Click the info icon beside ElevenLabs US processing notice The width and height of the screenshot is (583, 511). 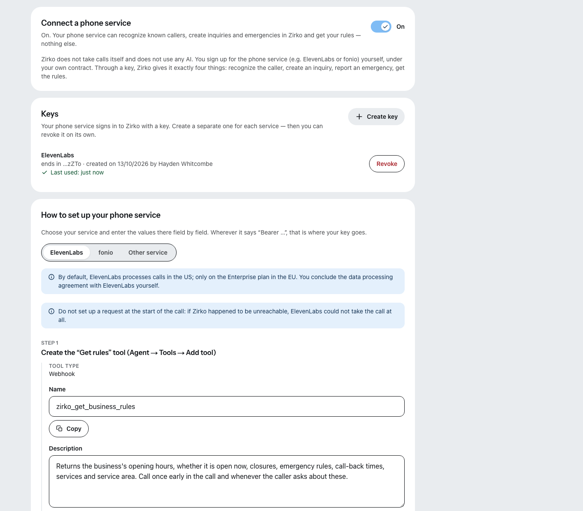tap(51, 277)
